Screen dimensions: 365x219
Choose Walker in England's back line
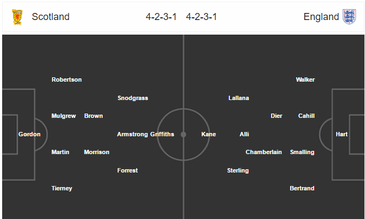pyautogui.click(x=305, y=79)
